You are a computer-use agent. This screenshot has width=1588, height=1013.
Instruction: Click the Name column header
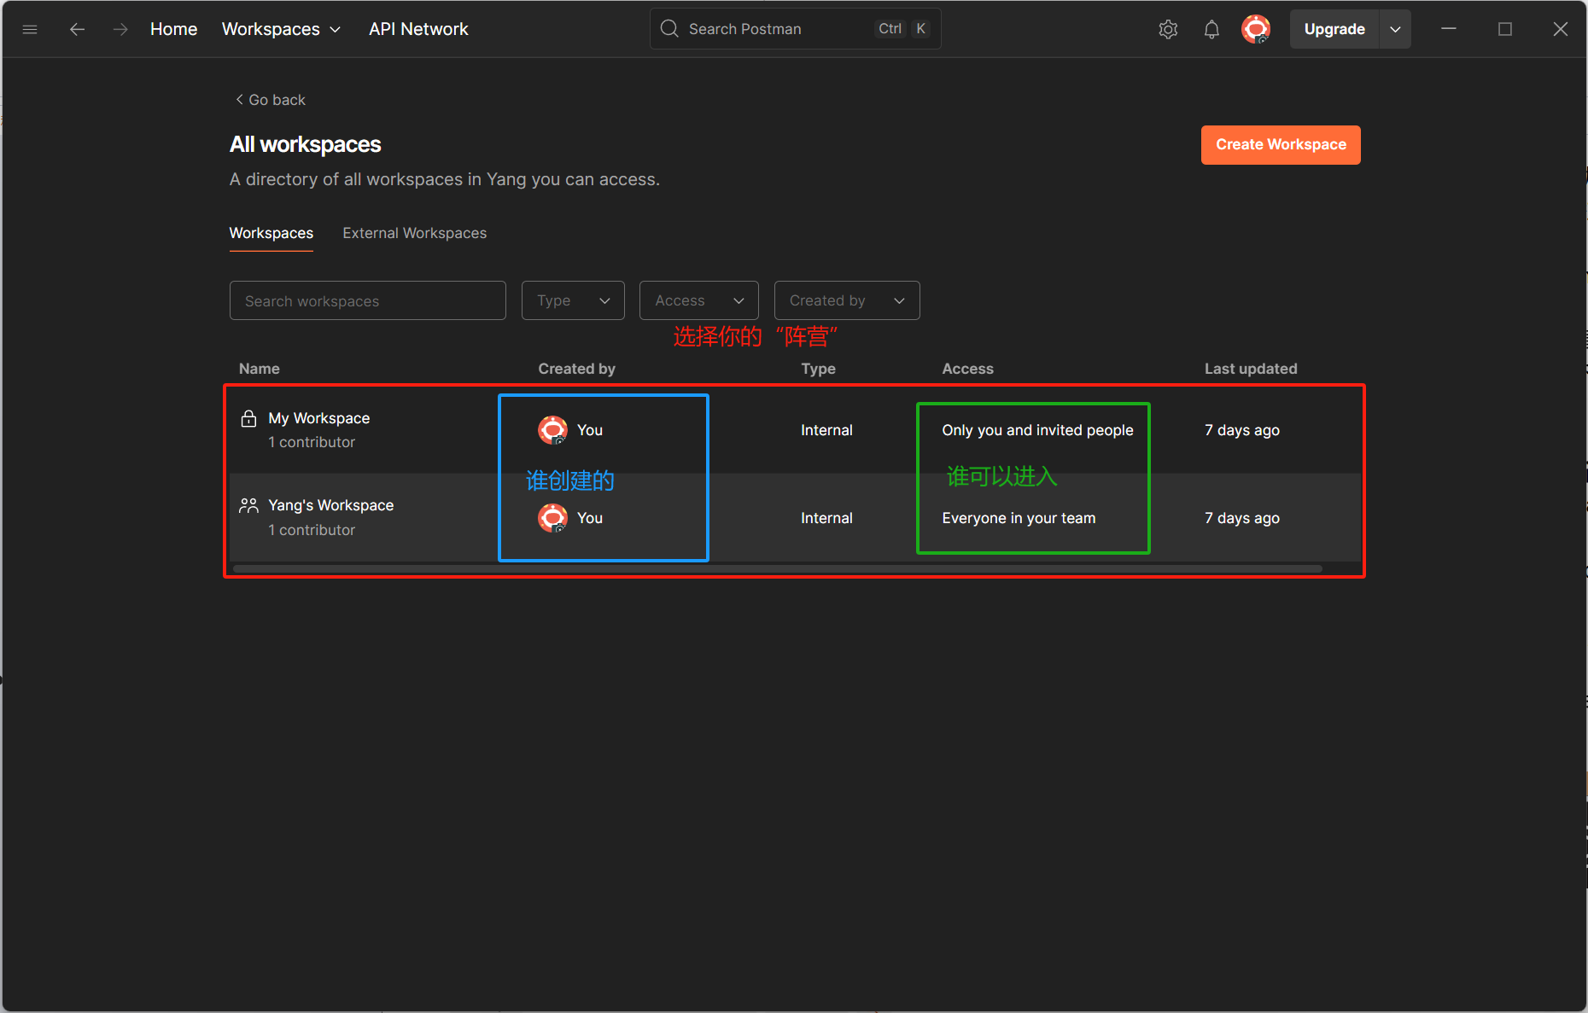click(260, 369)
